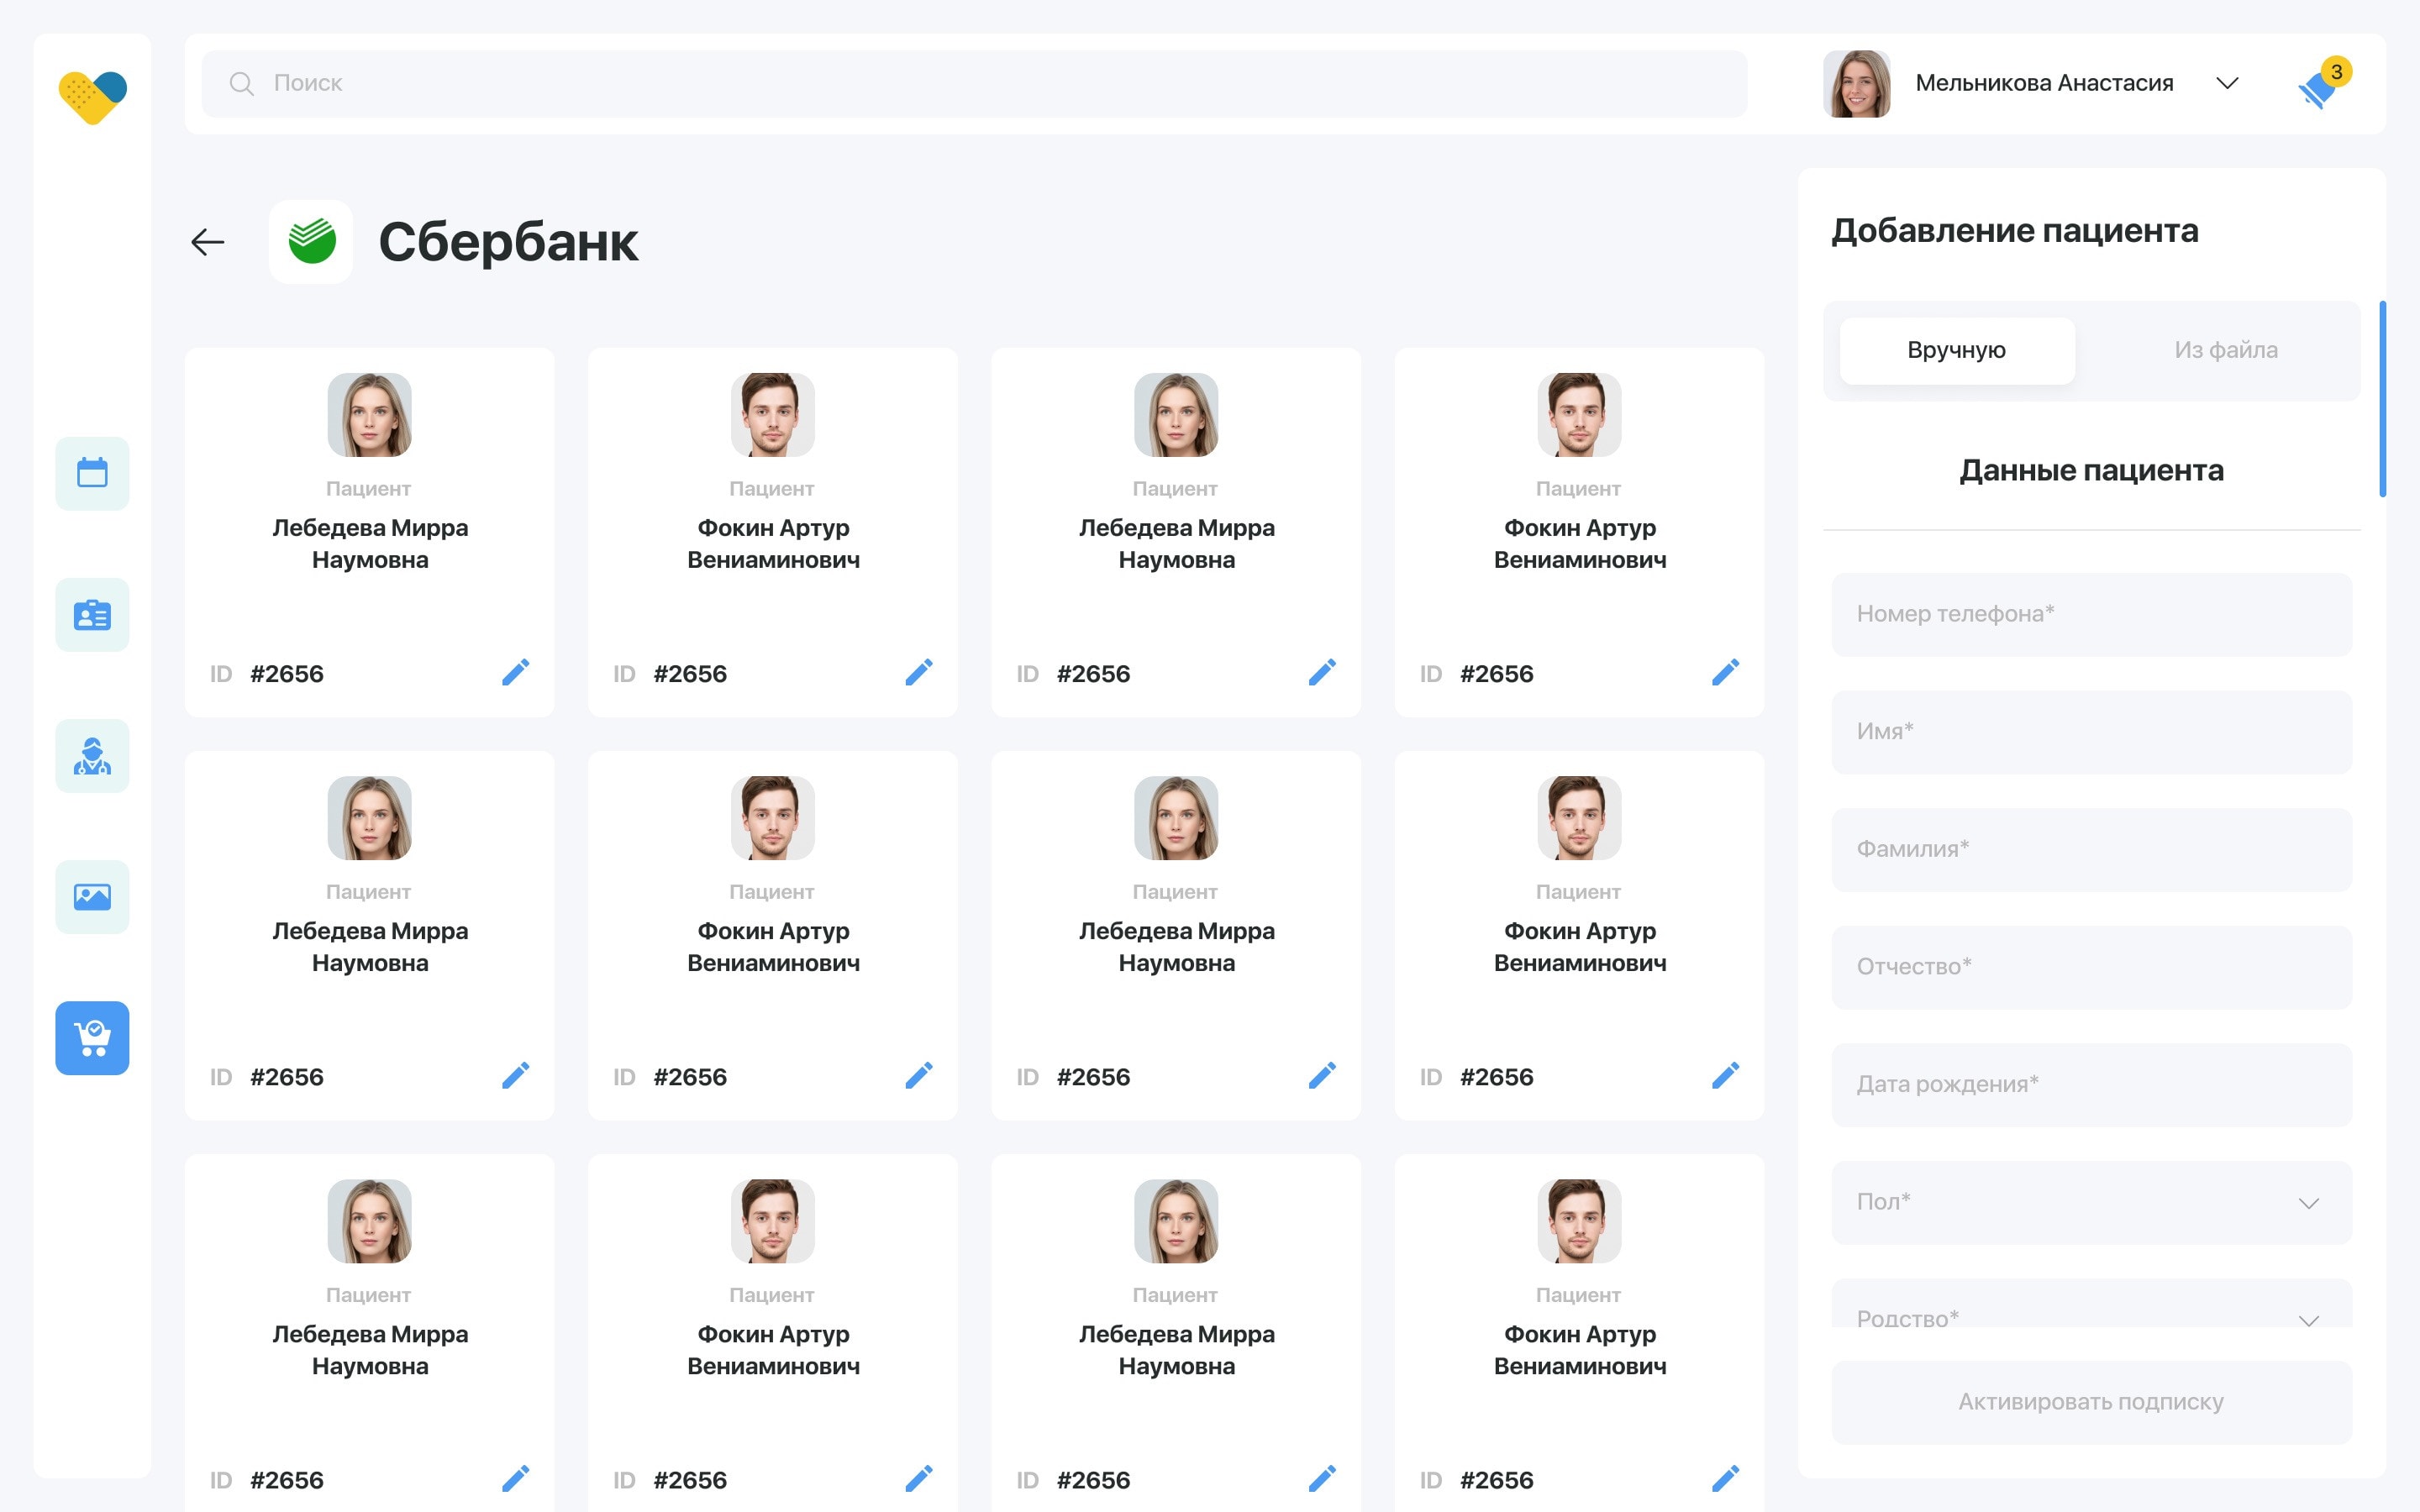The image size is (2420, 1512).
Task: Edit first card in second row via pencil
Action: [516, 1075]
